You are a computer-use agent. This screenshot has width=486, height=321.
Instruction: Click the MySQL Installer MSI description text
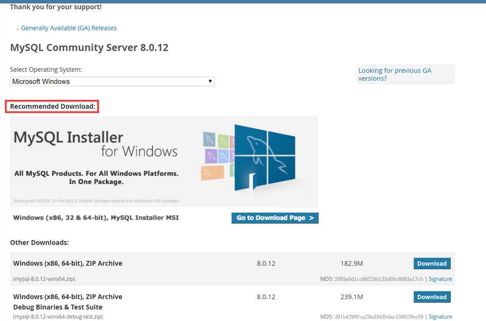click(96, 218)
